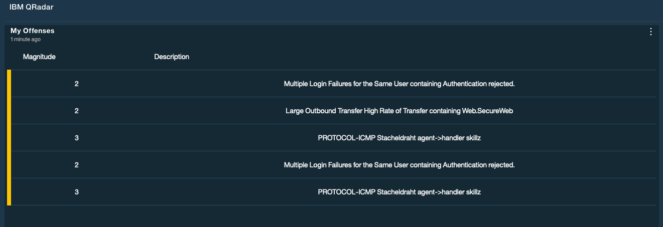The width and height of the screenshot is (663, 227).
Task: Click magnitude 3 in the last row
Action: [76, 192]
